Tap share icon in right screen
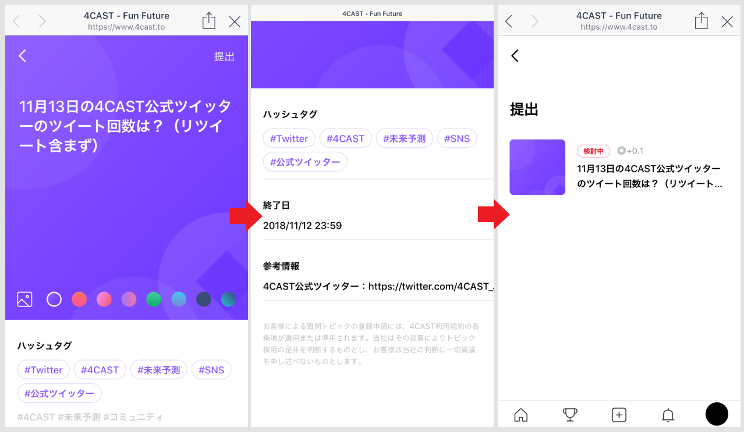This screenshot has height=432, width=744. point(702,22)
